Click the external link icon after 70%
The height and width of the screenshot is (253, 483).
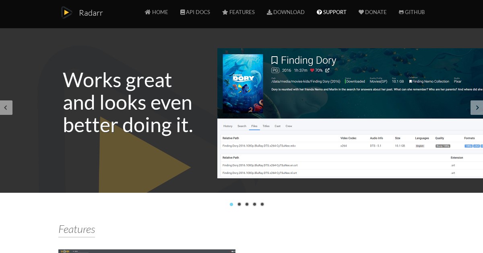(x=327, y=70)
